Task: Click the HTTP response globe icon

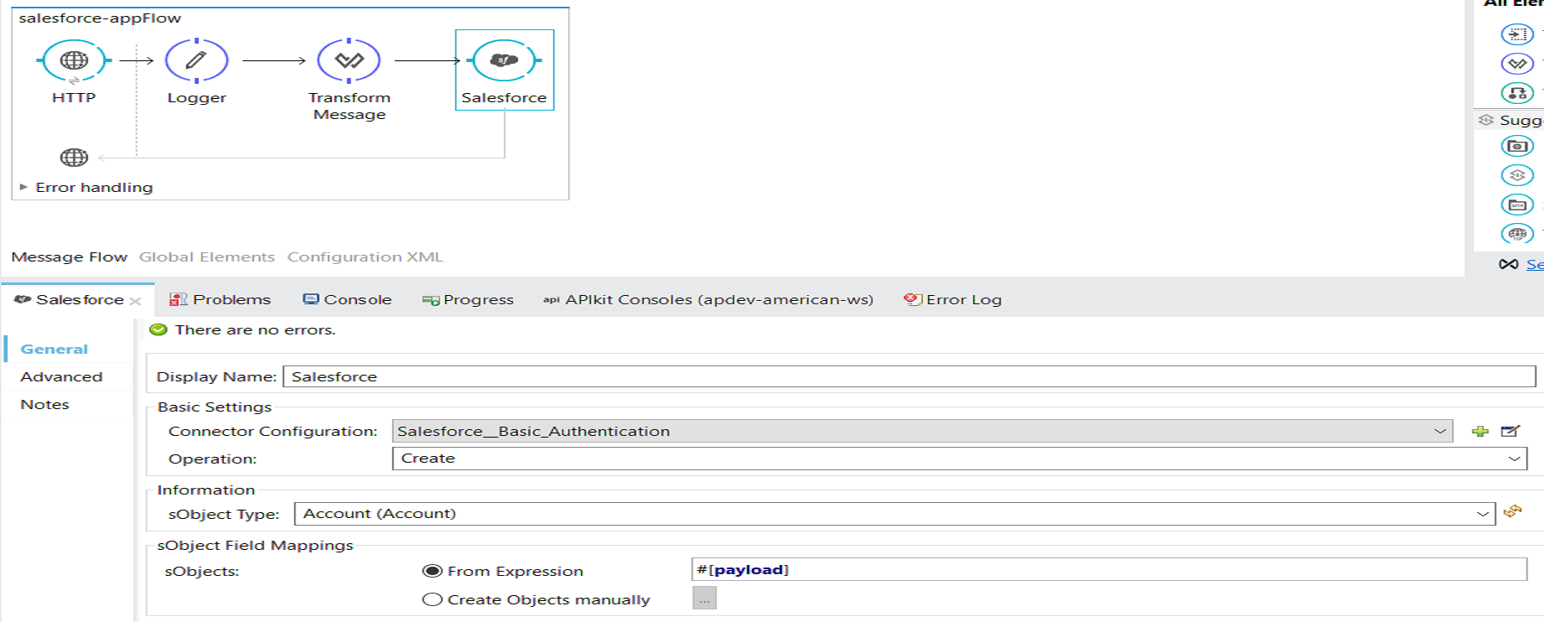Action: click(x=74, y=157)
